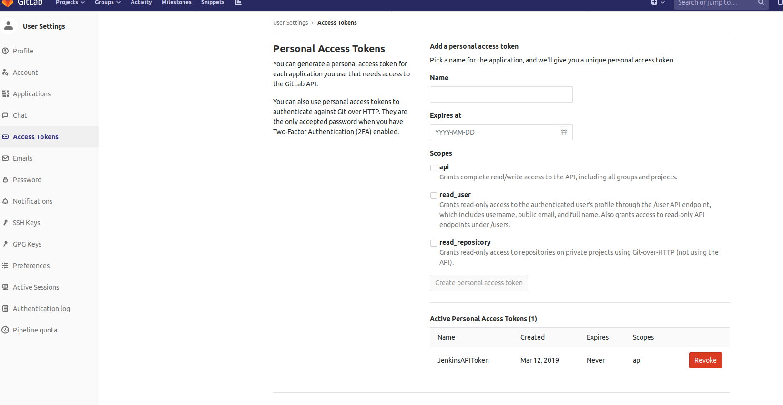Image resolution: width=783 pixels, height=405 pixels.
Task: Click the Applications grid icon
Action: point(5,94)
